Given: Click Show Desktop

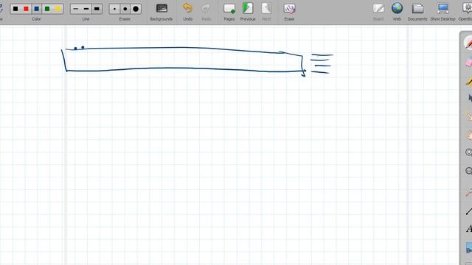Looking at the screenshot, I should point(442,12).
